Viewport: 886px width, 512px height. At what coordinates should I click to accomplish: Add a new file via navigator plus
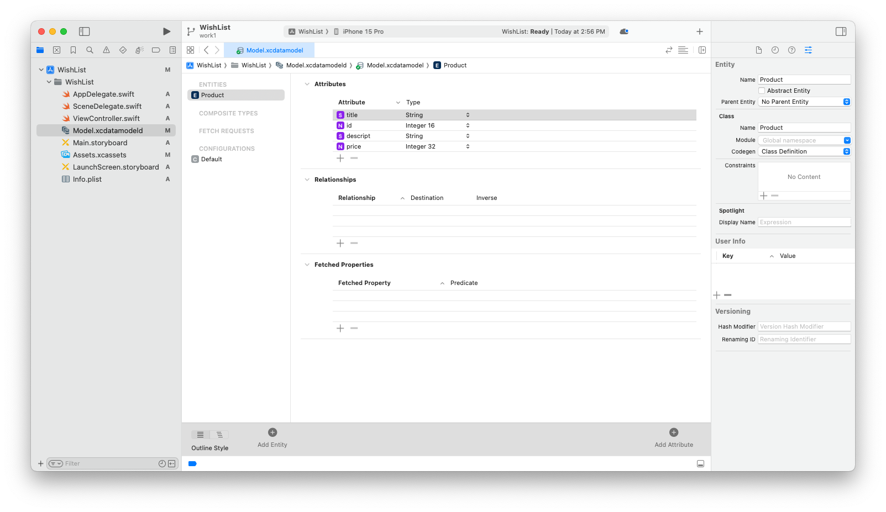point(40,464)
